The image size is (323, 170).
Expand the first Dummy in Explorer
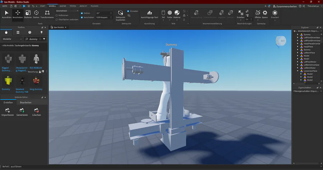click(x=298, y=35)
